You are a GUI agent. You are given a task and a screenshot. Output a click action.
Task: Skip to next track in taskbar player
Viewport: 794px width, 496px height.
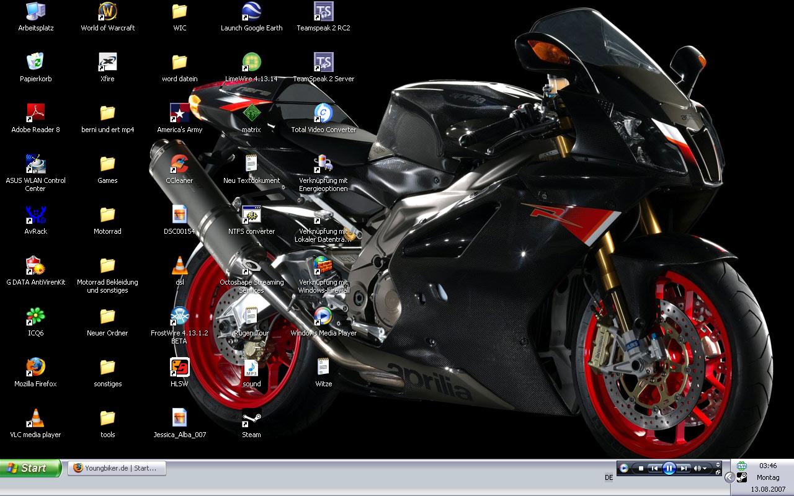684,468
